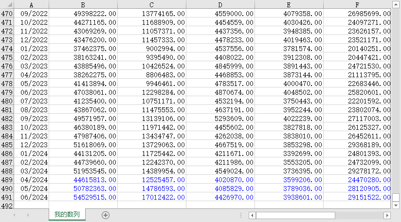The height and width of the screenshot is (222, 401).
Task: Click the vertical scrollbar thumb
Action: coord(396,197)
